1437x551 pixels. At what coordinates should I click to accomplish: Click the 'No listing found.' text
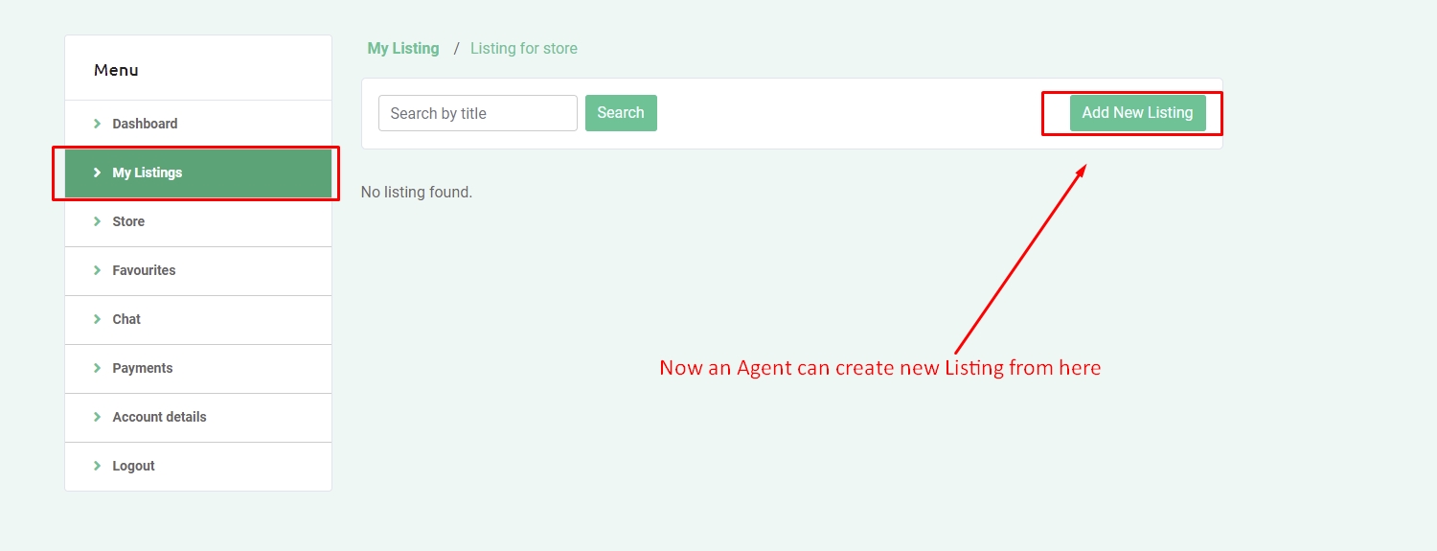tap(417, 192)
